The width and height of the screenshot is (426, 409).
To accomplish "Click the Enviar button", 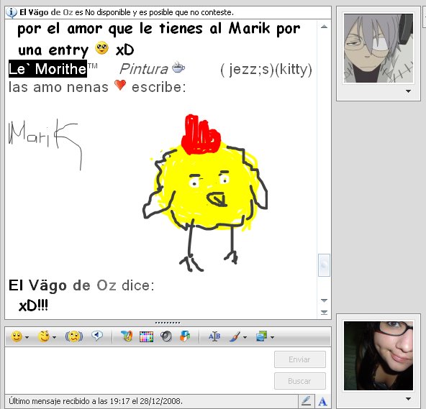I will pos(300,359).
